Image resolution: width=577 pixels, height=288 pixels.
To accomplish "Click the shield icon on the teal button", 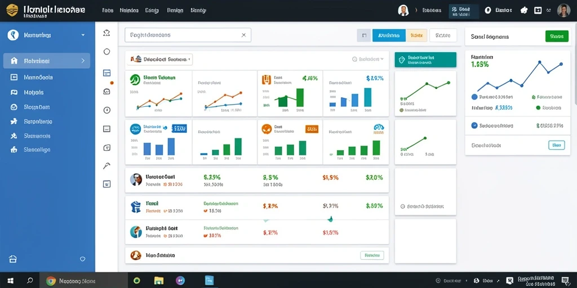I will click(402, 60).
